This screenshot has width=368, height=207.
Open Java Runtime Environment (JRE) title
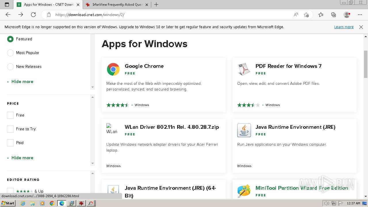coord(295,127)
